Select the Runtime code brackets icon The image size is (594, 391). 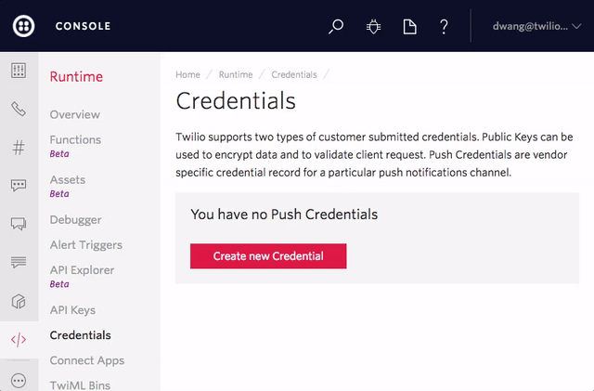tap(19, 339)
